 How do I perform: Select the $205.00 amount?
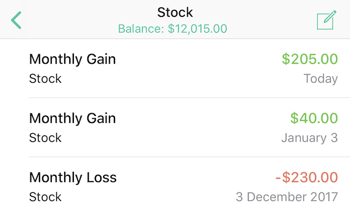click(x=310, y=59)
